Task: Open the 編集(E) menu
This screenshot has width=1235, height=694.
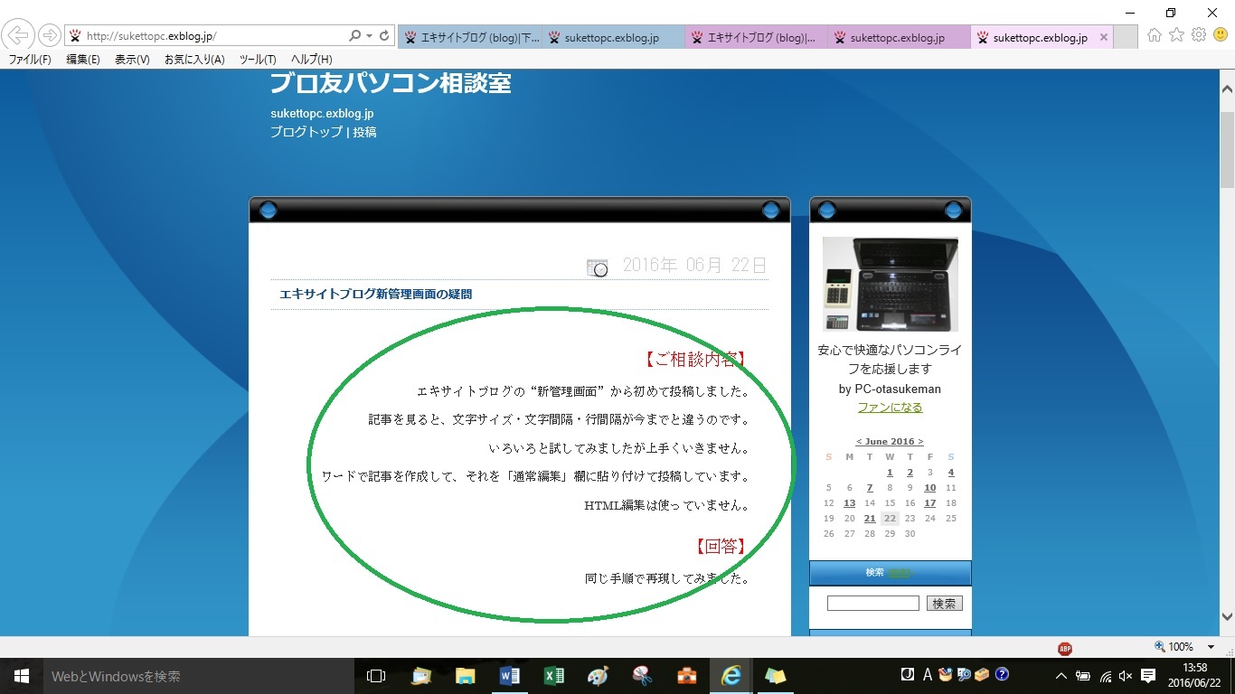Action: [x=83, y=60]
